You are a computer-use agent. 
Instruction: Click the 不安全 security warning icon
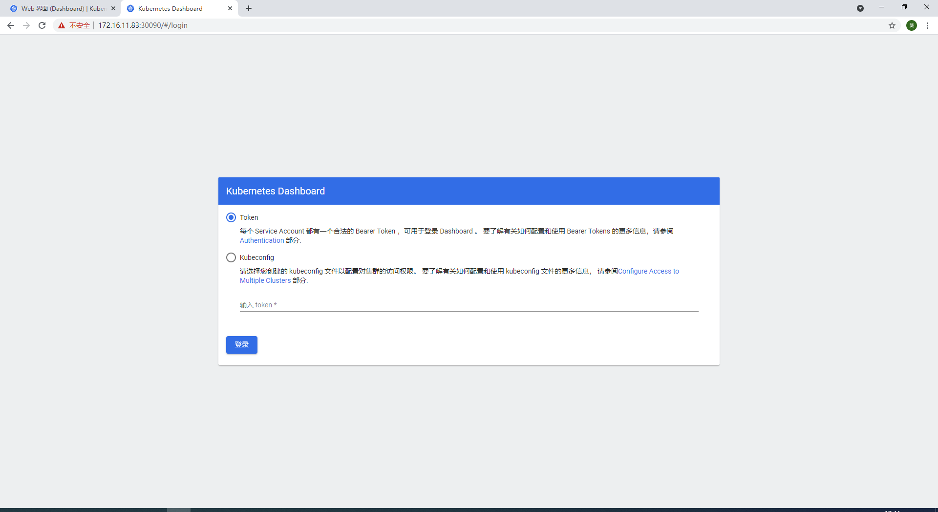62,25
